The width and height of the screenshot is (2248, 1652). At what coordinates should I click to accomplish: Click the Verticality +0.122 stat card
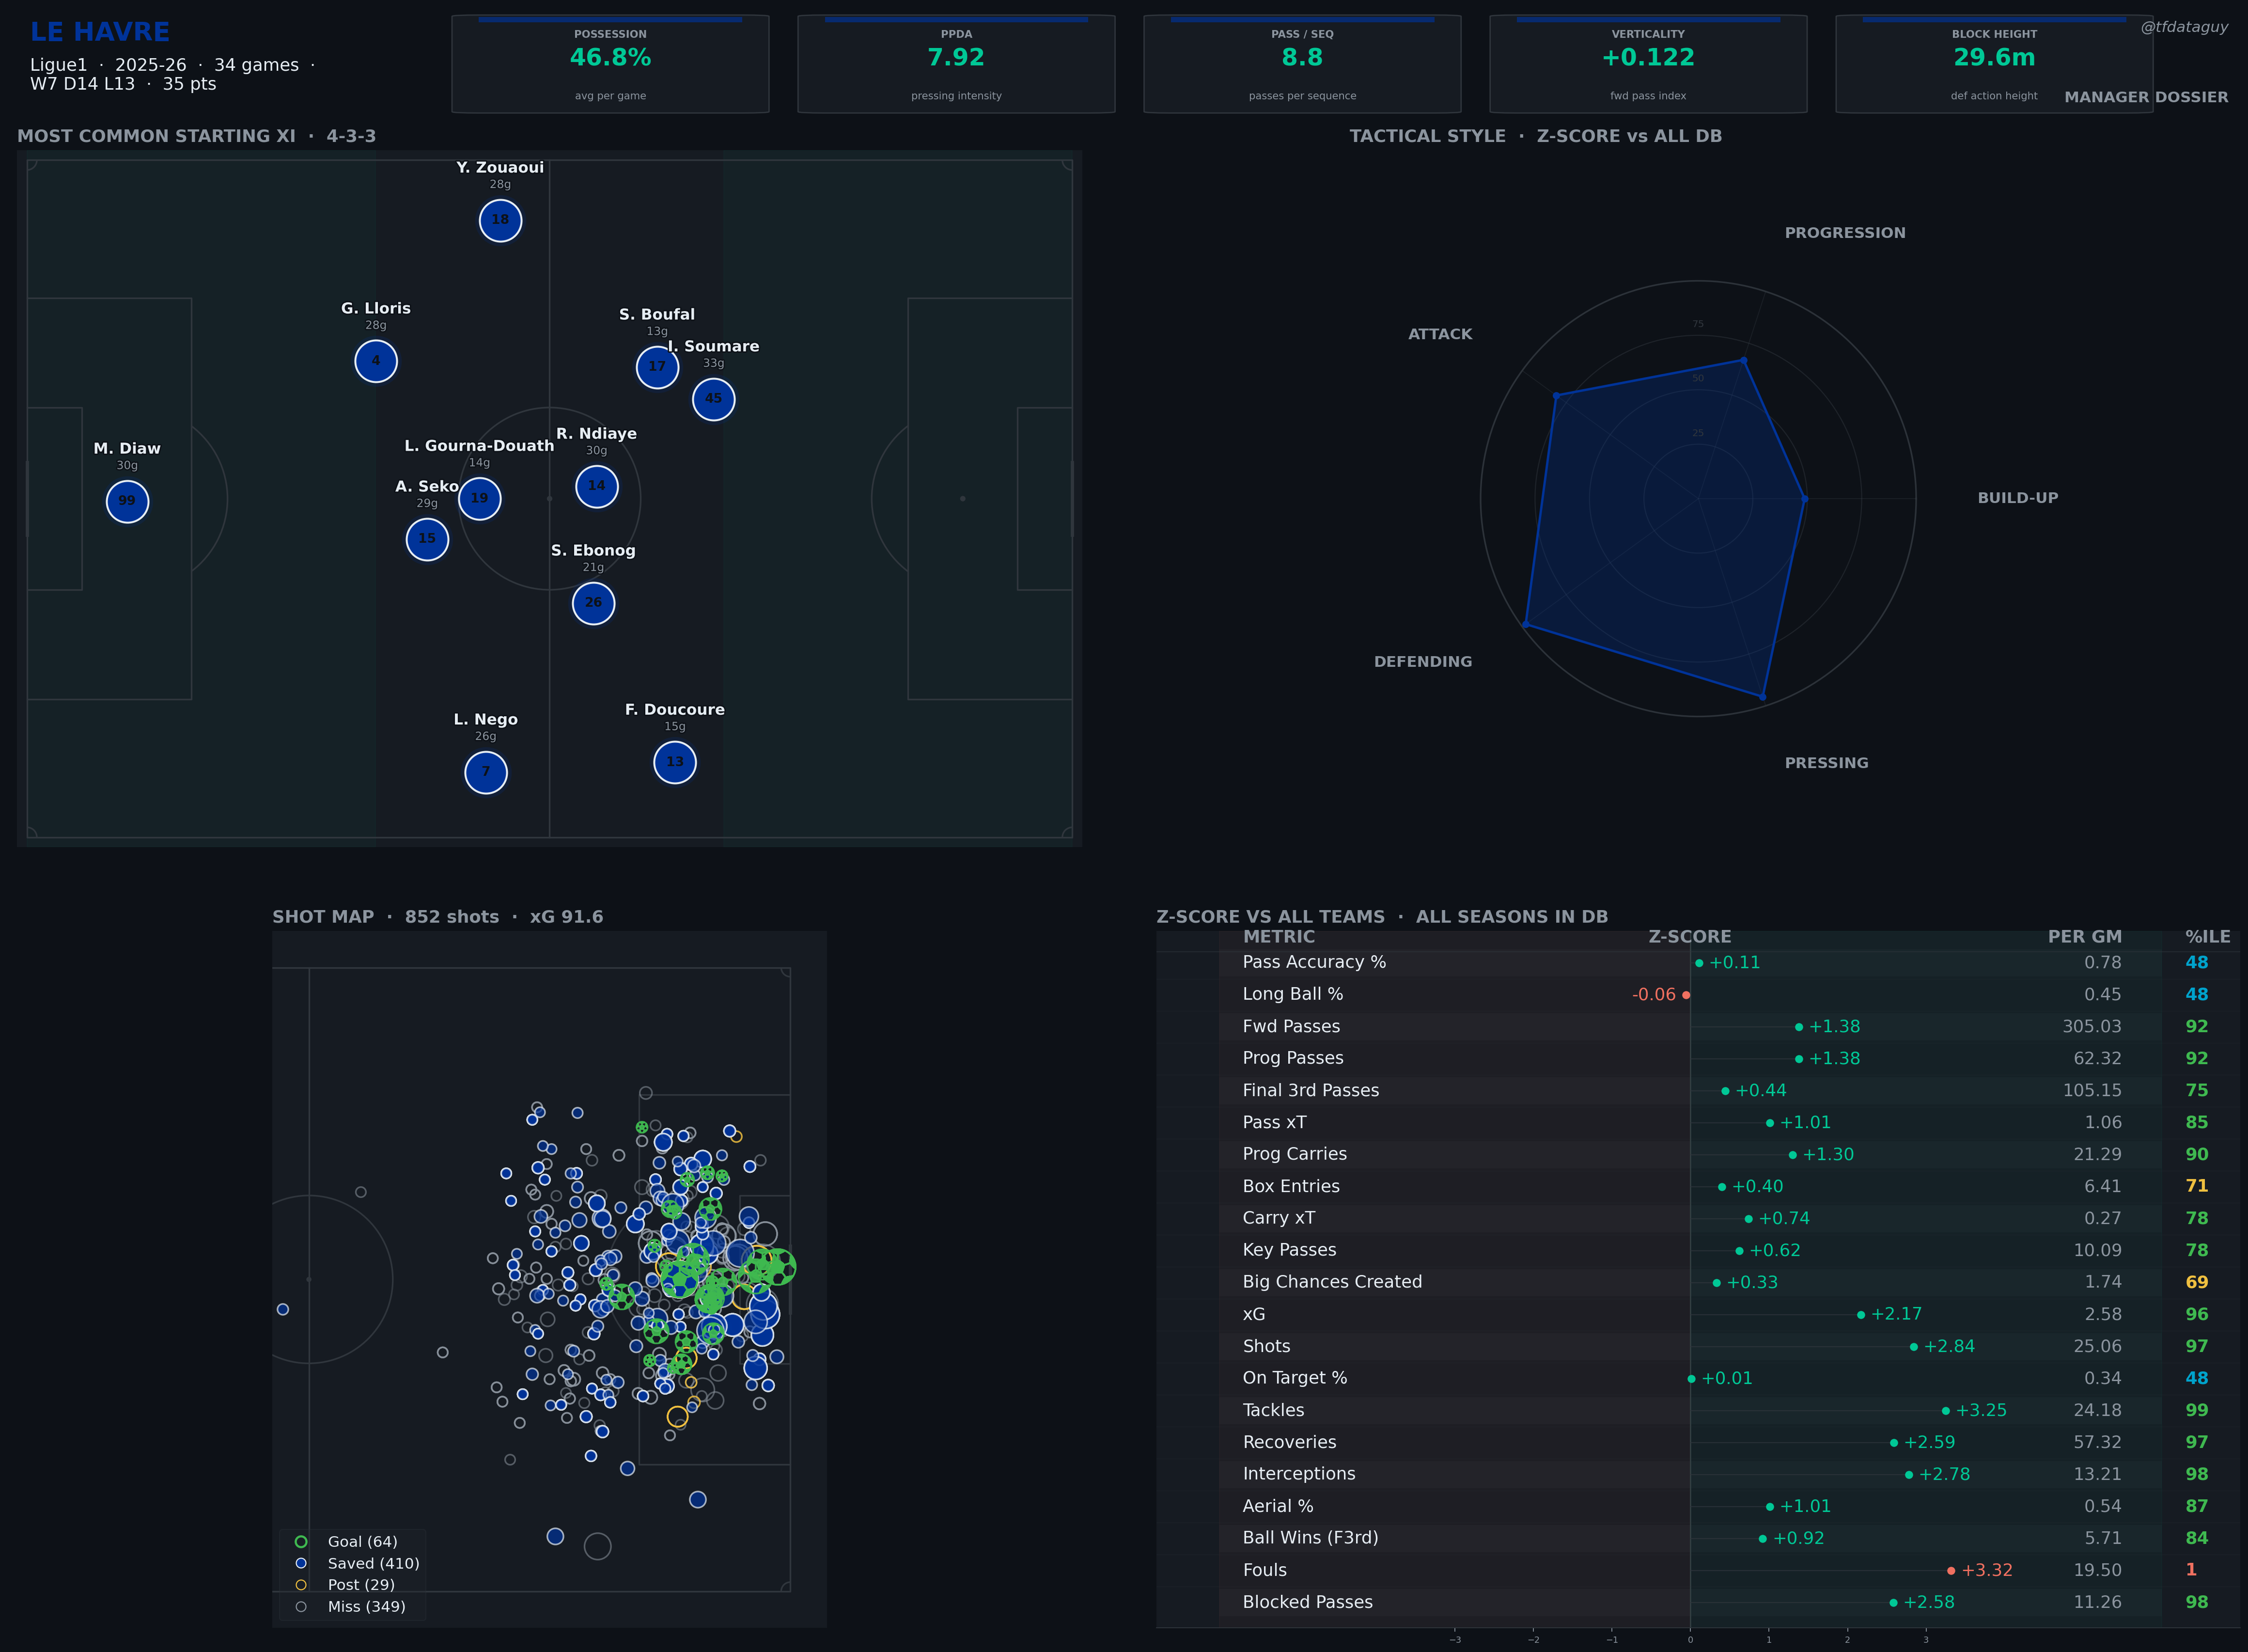coord(1647,64)
